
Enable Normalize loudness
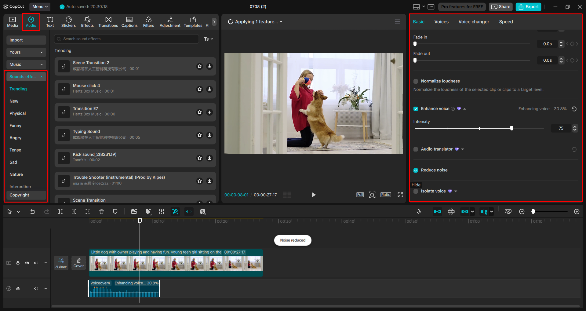coord(416,81)
